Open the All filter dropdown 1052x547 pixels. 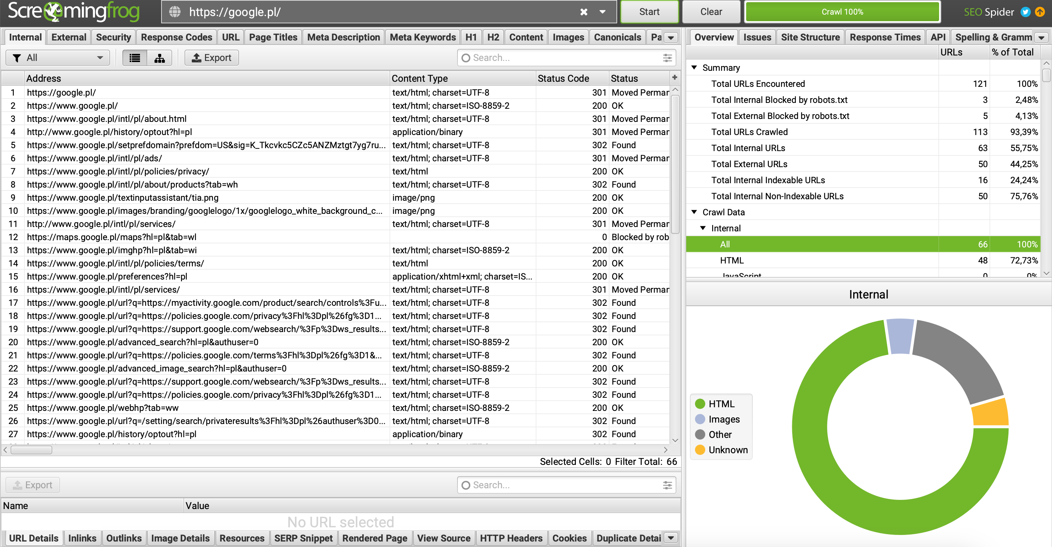(x=58, y=58)
